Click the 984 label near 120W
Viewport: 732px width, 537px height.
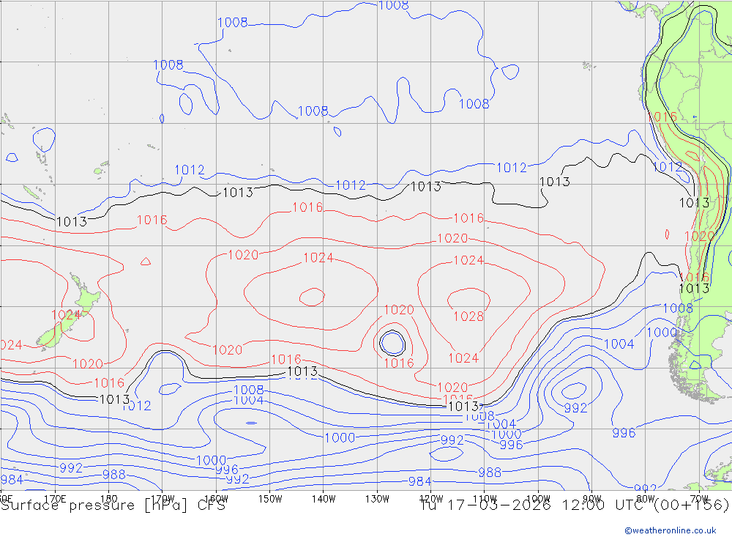point(419,481)
